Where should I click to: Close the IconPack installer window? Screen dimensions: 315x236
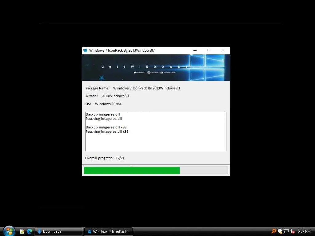(223, 50)
